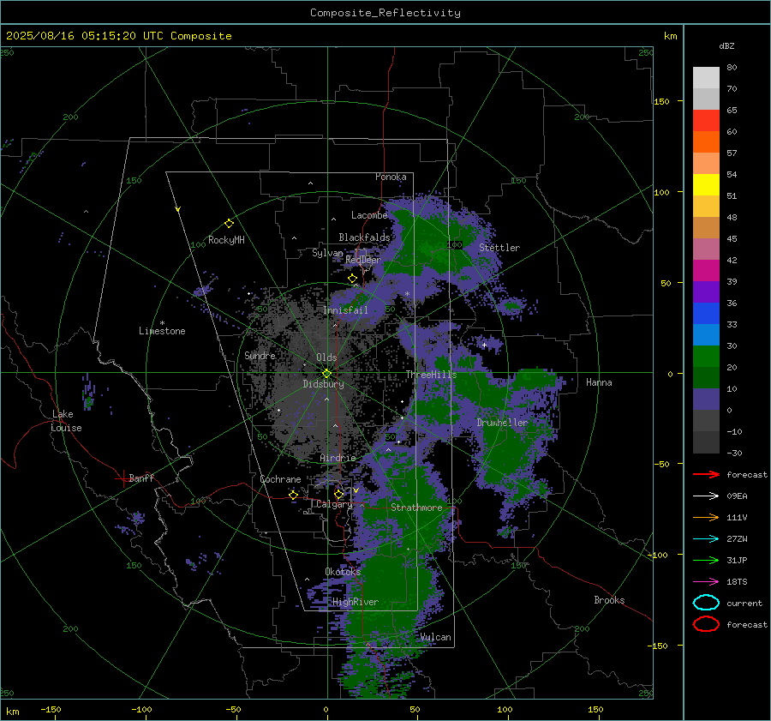Click the Composite_Reflectivity title text
The width and height of the screenshot is (771, 721).
click(x=385, y=13)
